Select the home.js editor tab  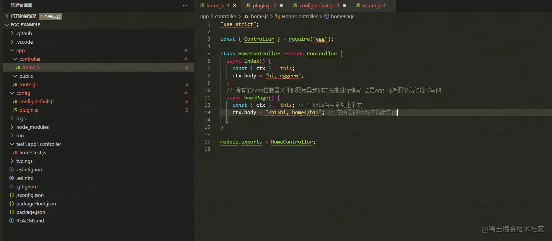pos(217,5)
